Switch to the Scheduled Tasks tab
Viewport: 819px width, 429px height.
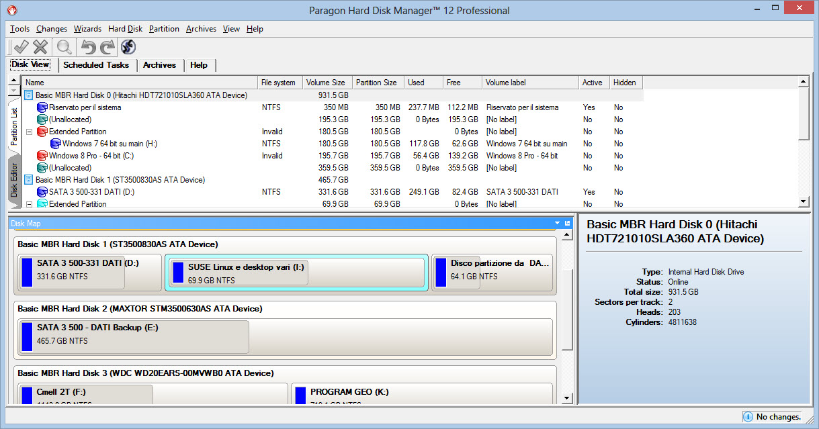coord(96,65)
